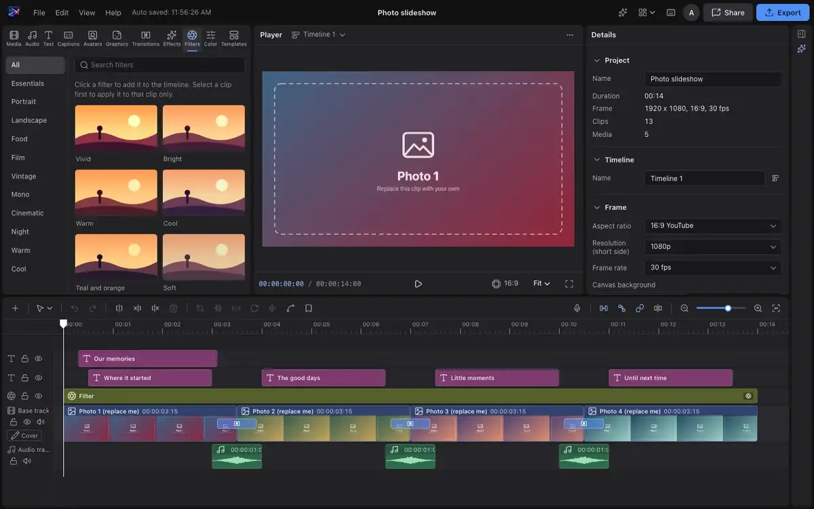Image resolution: width=814 pixels, height=509 pixels.
Task: Collapse the Project section
Action: (x=597, y=60)
